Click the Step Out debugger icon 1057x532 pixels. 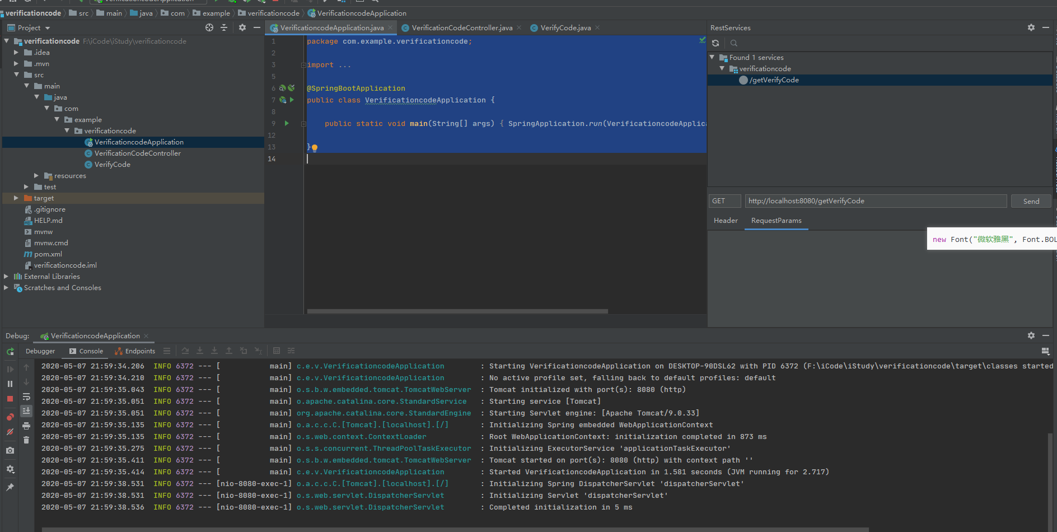click(229, 351)
